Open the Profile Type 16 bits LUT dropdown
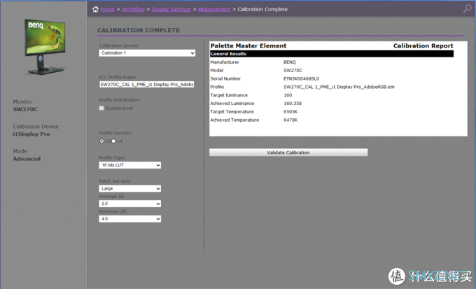This screenshot has height=289, width=476. pos(130,165)
